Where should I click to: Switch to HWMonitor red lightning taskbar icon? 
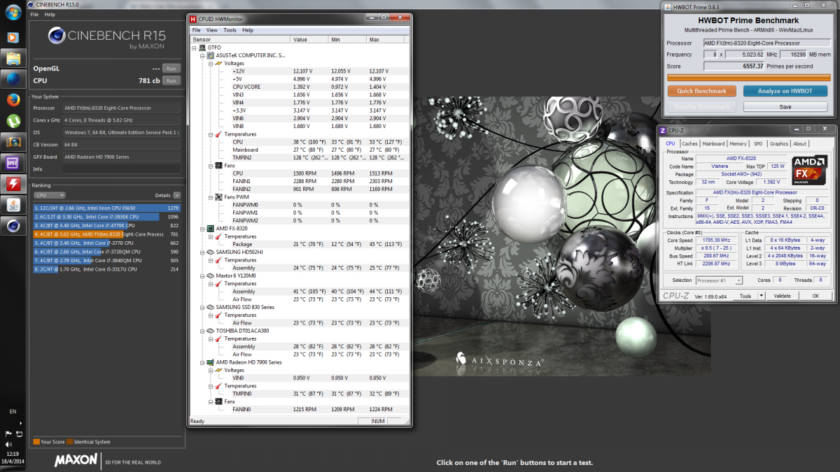[13, 184]
